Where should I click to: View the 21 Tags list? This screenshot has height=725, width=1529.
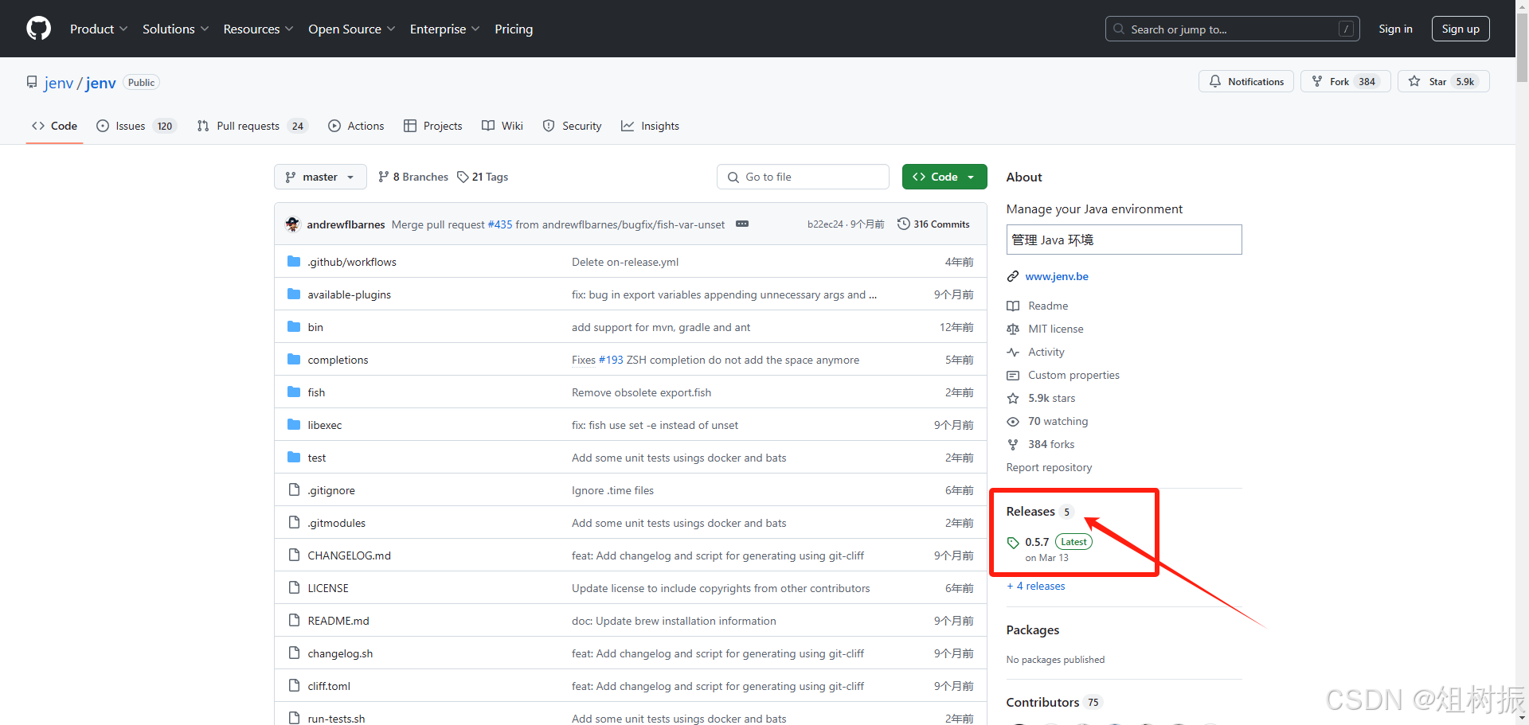pos(483,177)
